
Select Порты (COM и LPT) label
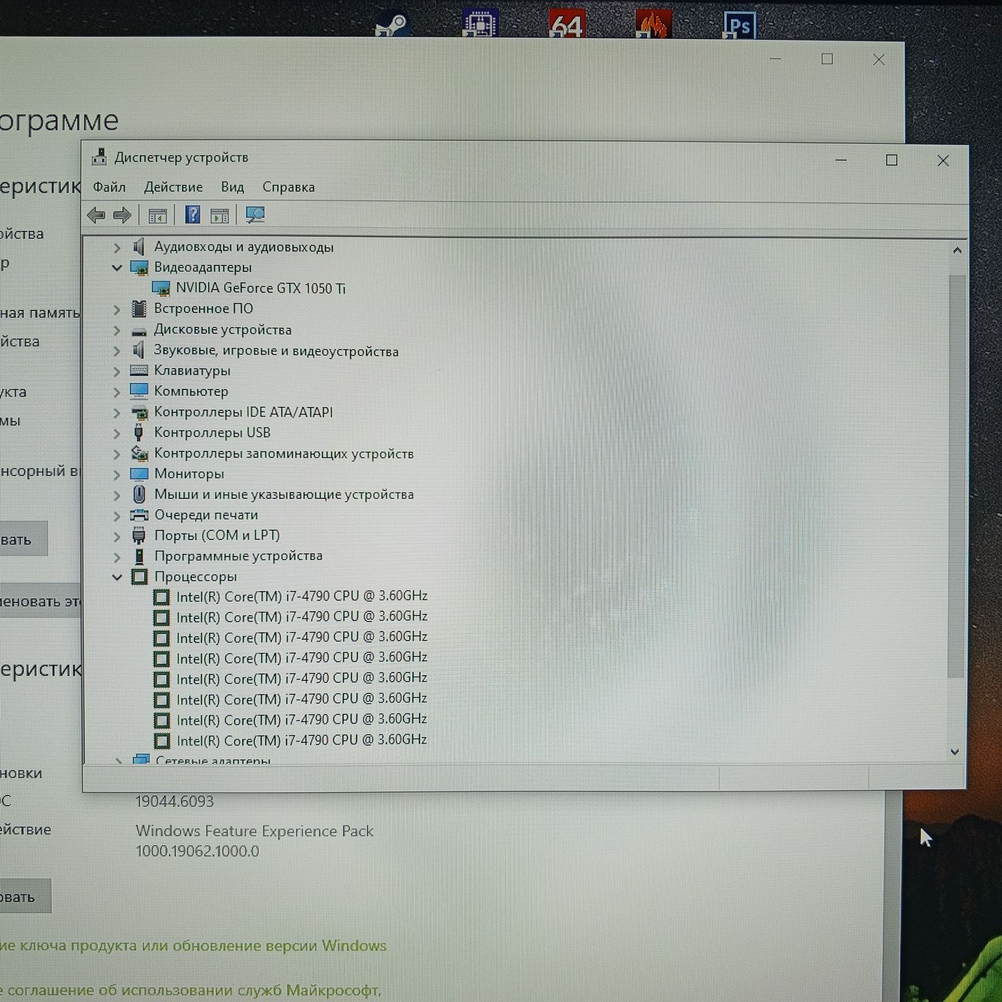click(217, 536)
